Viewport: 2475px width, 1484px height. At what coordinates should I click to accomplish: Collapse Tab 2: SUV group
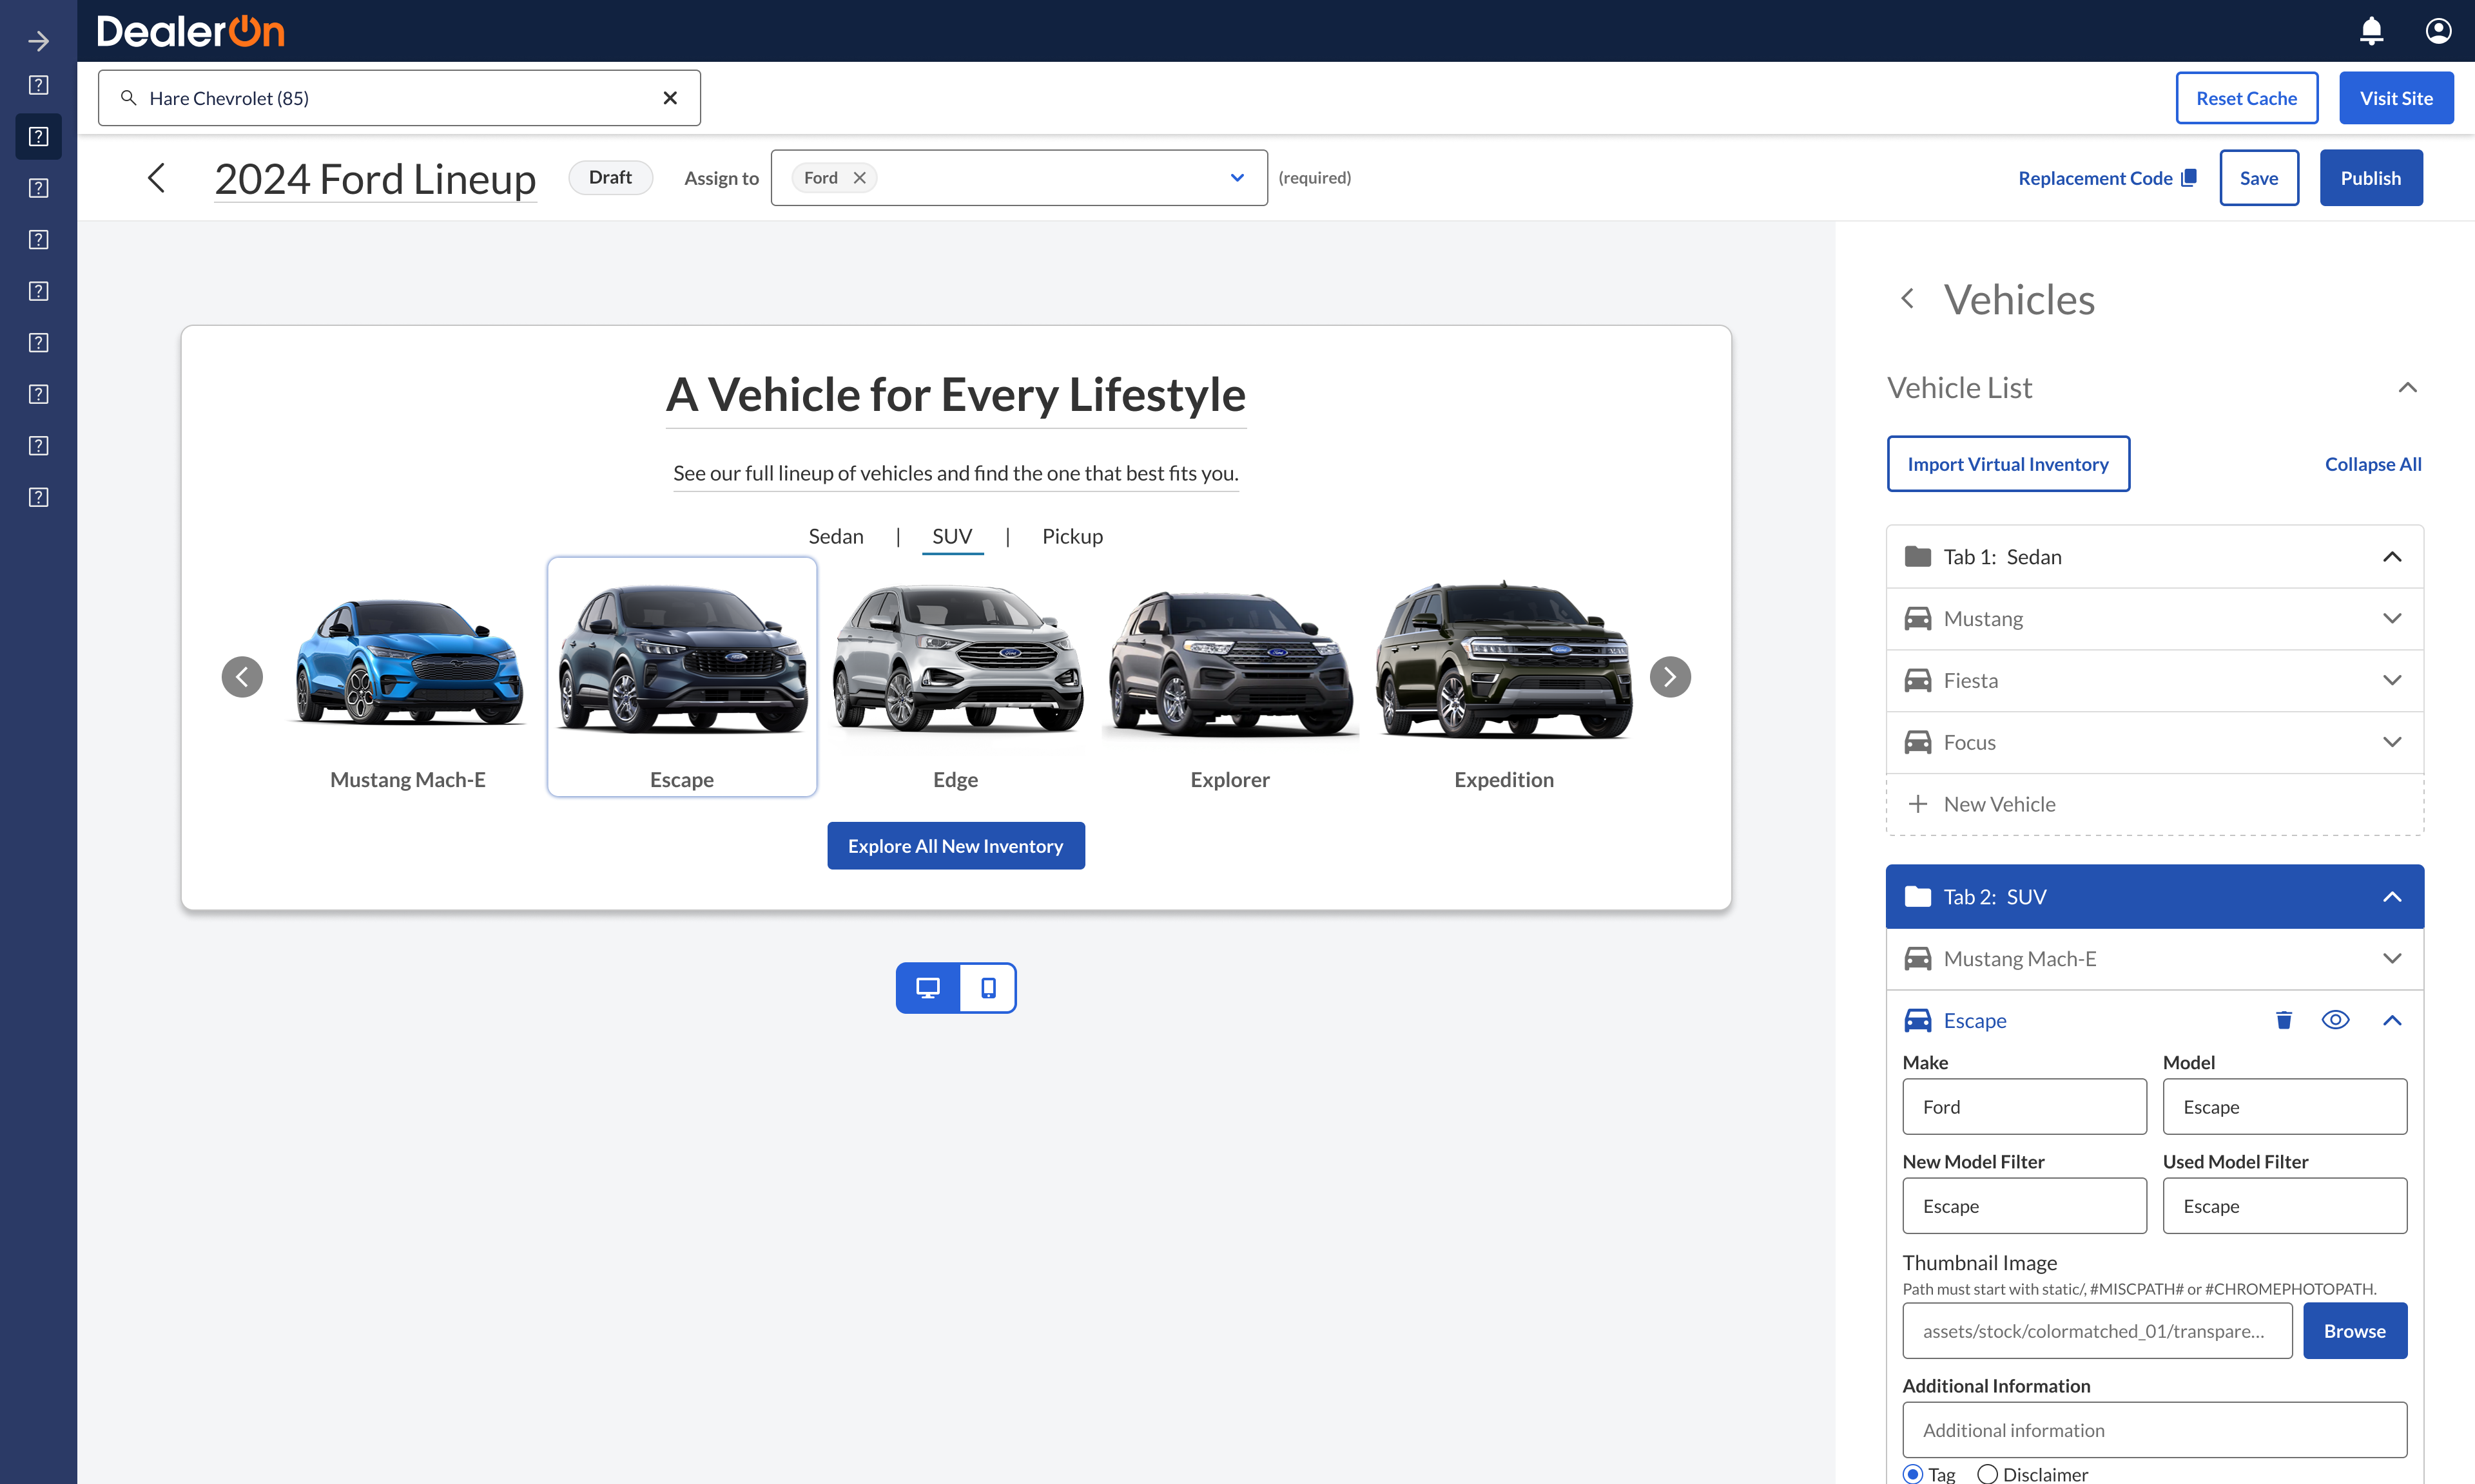[2392, 897]
